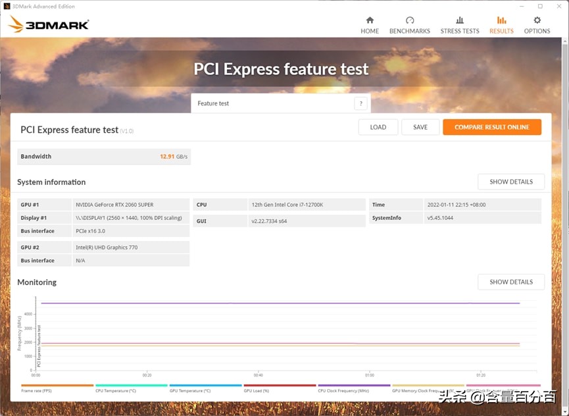Click the SAVE button

click(x=420, y=127)
